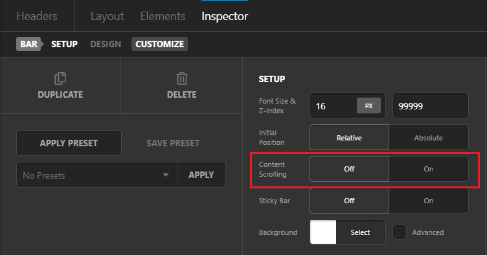Click the Delete trash can icon
The height and width of the screenshot is (255, 487).
click(182, 78)
